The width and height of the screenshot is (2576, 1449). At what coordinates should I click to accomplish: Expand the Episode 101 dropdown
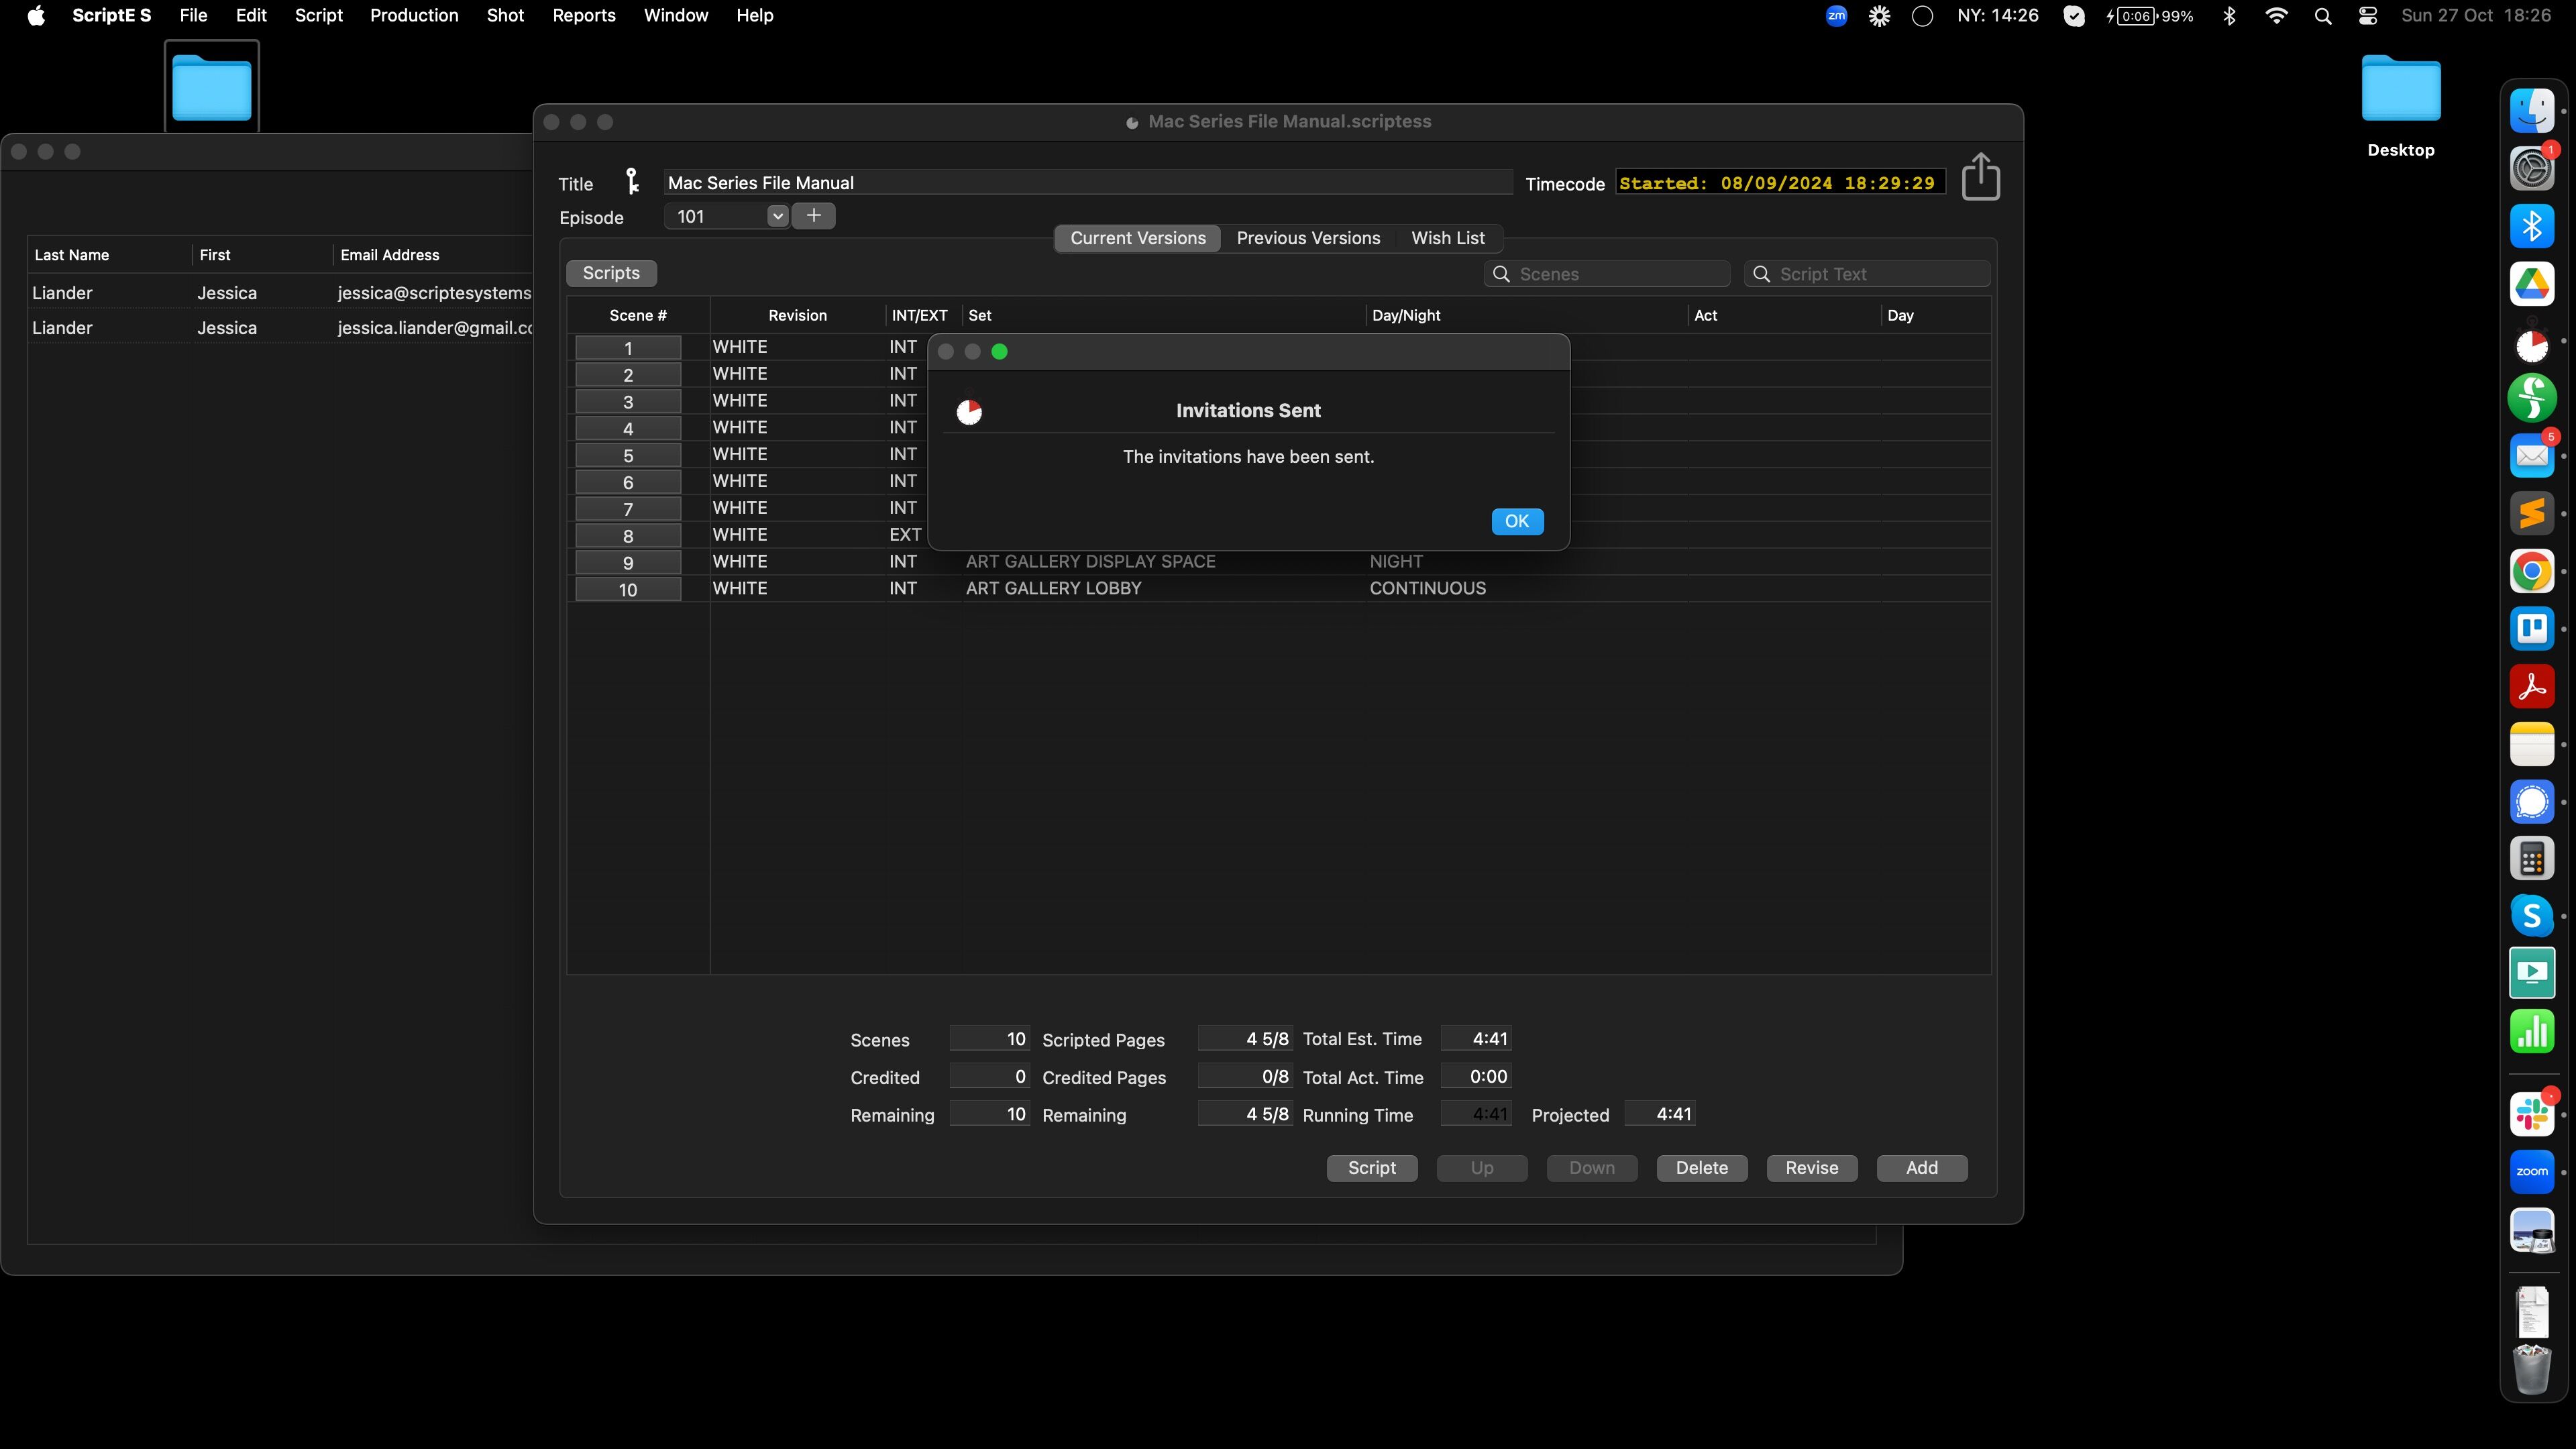pyautogui.click(x=777, y=216)
